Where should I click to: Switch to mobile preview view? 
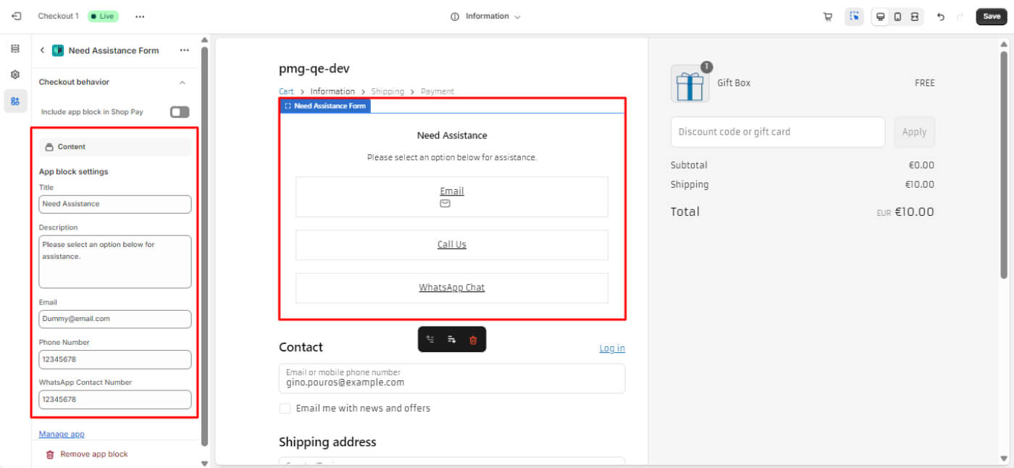coord(897,17)
